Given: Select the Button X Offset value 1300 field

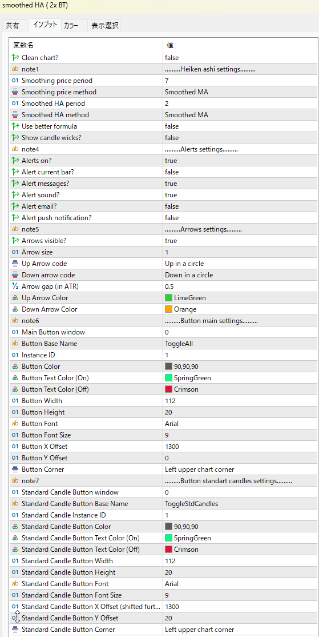Looking at the screenshot, I should click(240, 447).
